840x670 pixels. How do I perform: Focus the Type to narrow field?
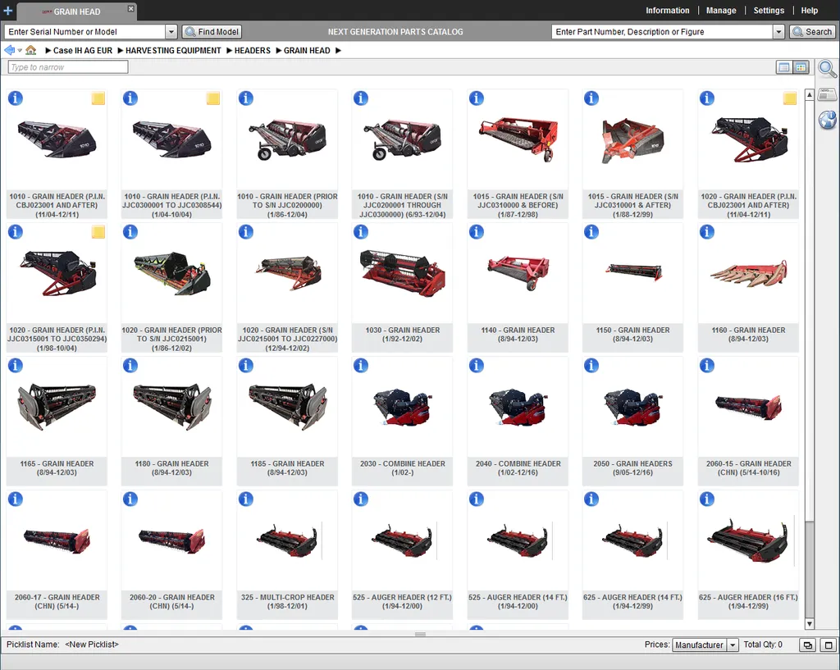click(68, 67)
